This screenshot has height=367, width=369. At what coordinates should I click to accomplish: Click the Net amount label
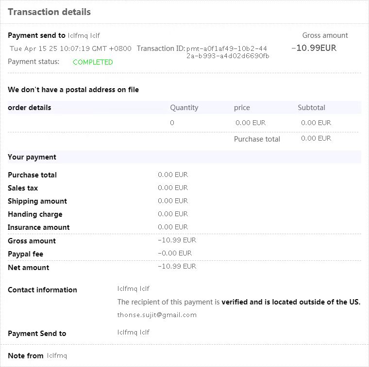tap(28, 267)
